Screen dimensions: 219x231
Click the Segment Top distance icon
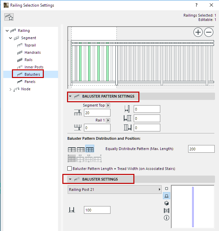[78, 113]
